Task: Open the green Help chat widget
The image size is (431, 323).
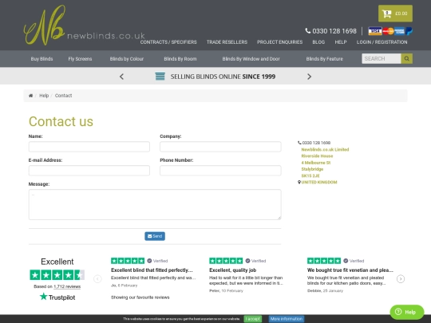Action: point(407,312)
